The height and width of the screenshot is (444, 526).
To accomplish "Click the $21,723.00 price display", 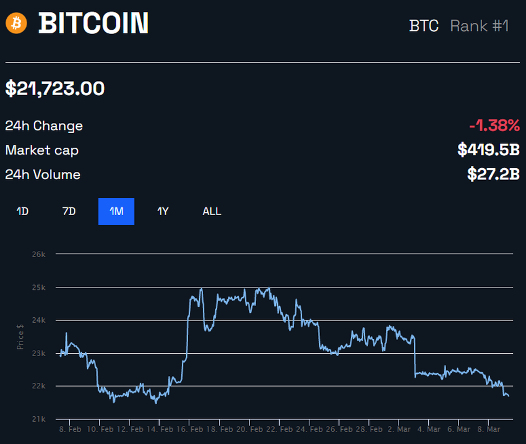I will [54, 88].
